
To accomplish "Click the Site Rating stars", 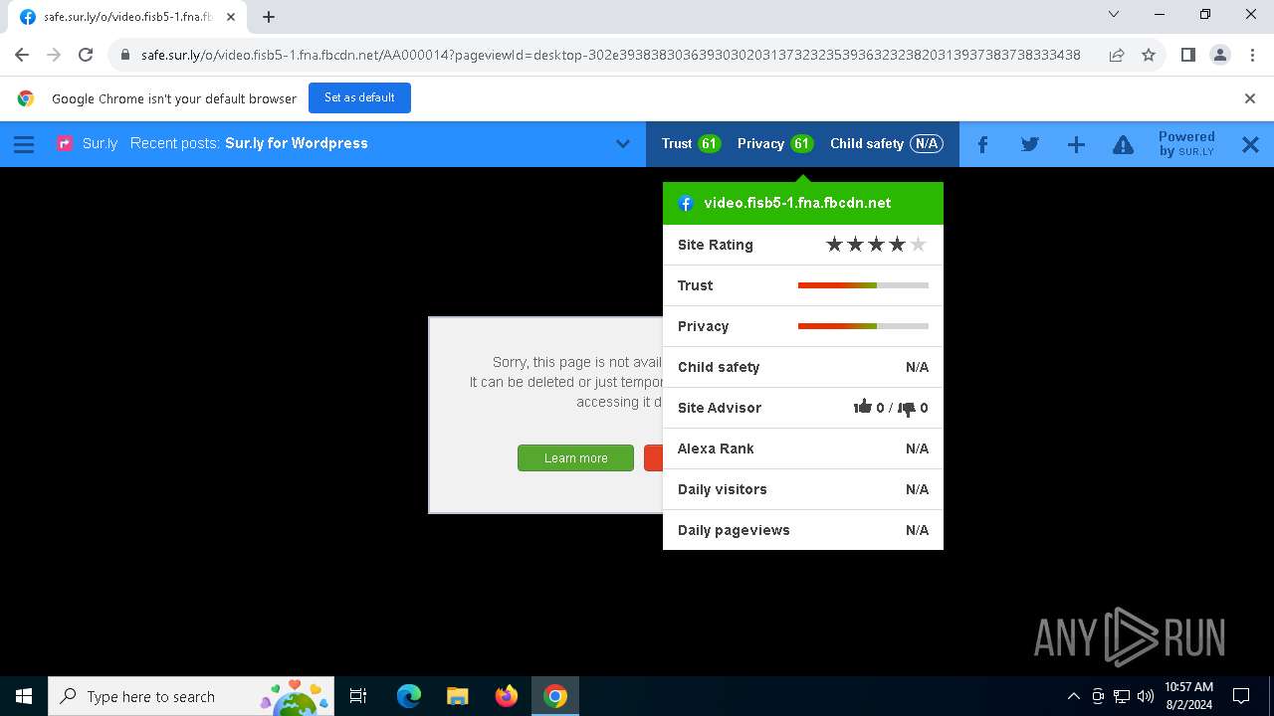I will (x=876, y=245).
